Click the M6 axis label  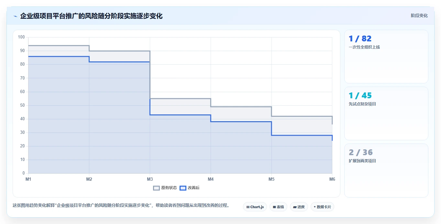coord(332,179)
